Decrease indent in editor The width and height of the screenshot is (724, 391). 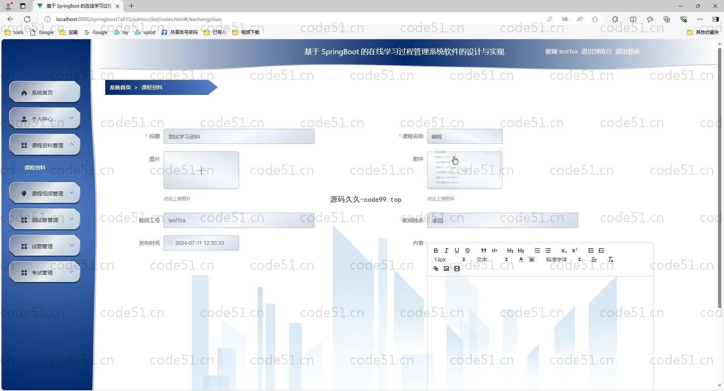pos(591,250)
